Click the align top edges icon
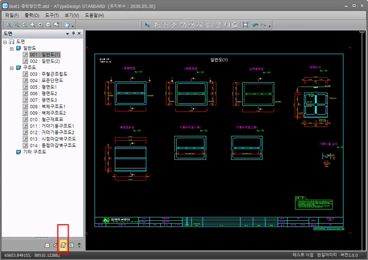 (184, 25)
